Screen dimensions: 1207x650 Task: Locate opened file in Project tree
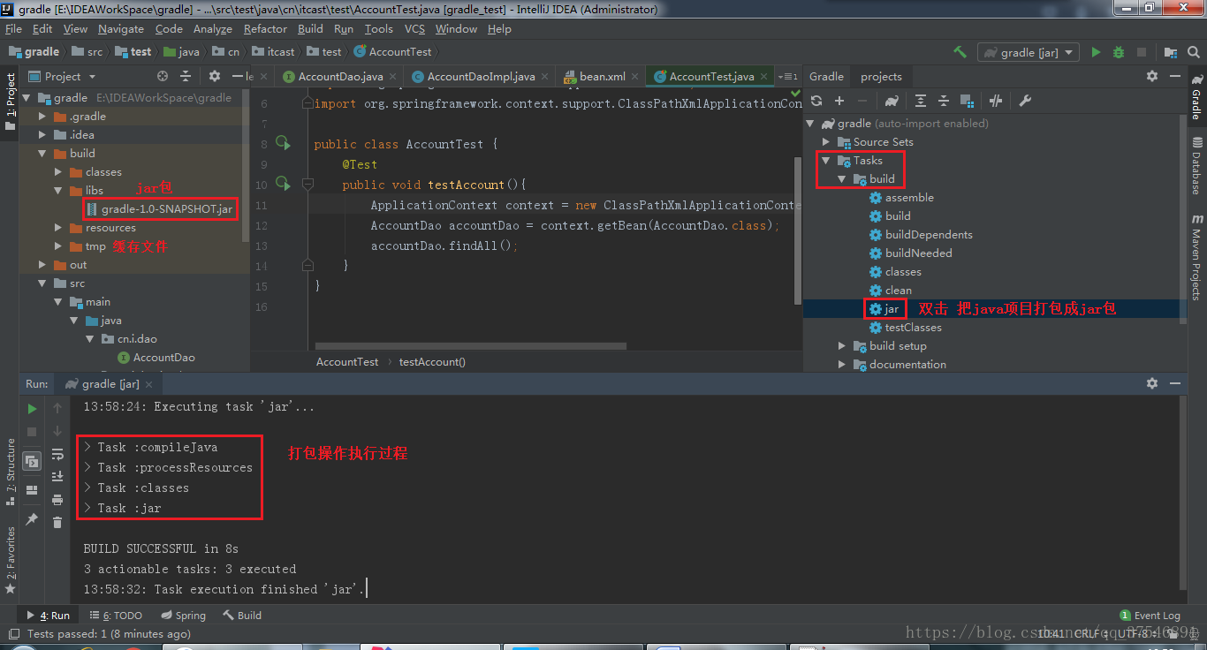[162, 77]
